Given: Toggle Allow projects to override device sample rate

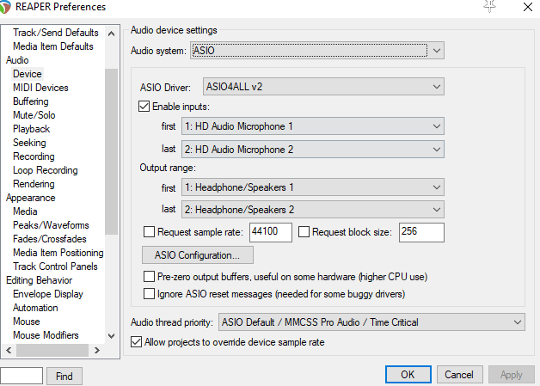Looking at the screenshot, I should click(x=136, y=342).
